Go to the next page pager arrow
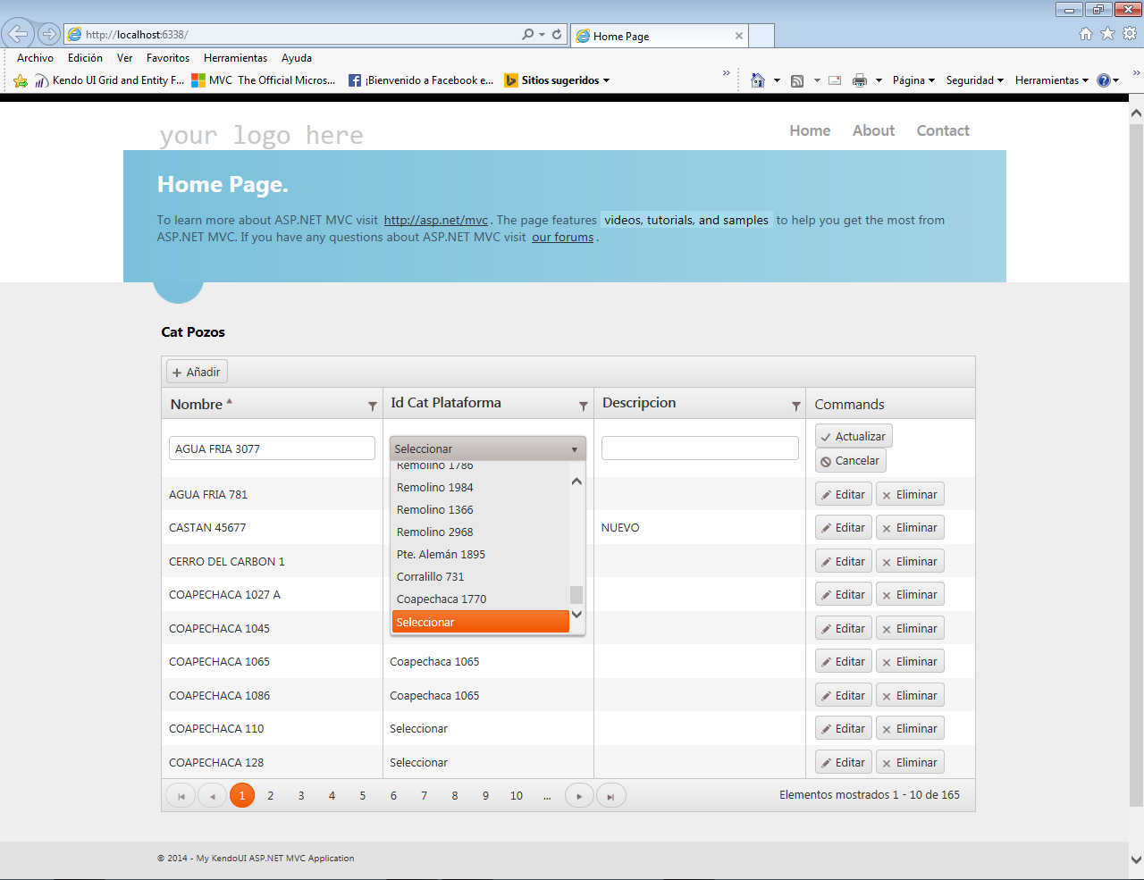The width and height of the screenshot is (1144, 880). [579, 795]
